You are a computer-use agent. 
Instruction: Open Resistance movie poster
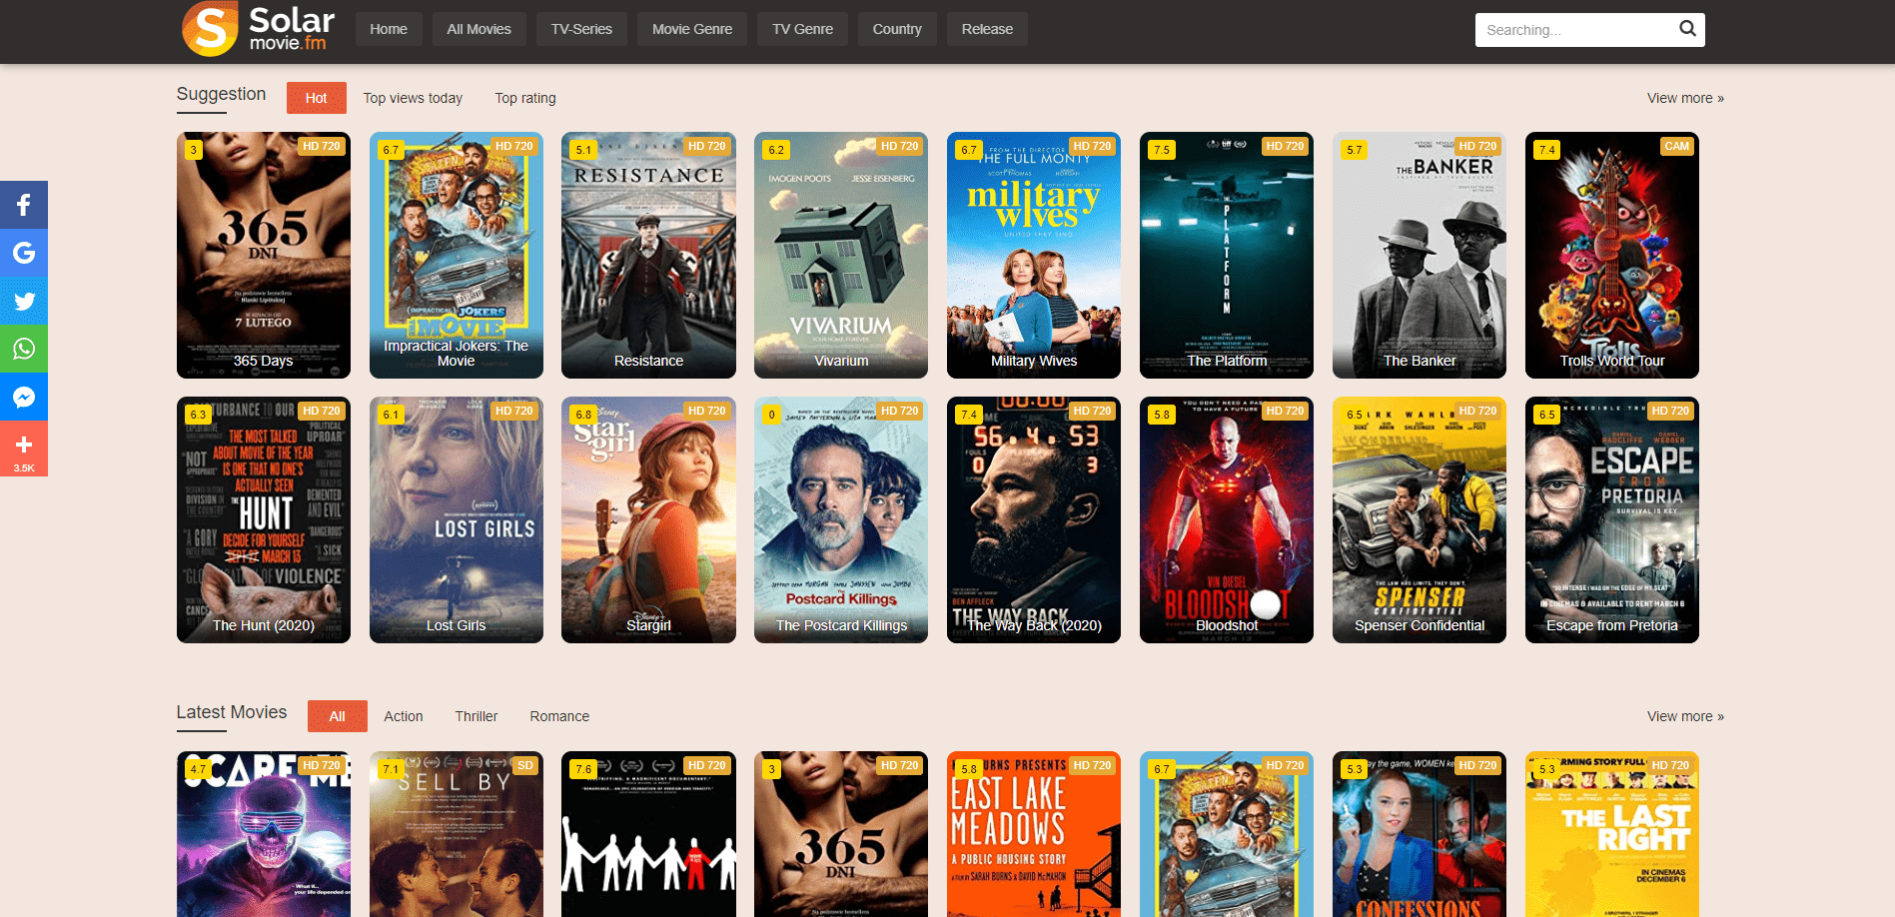coord(649,255)
